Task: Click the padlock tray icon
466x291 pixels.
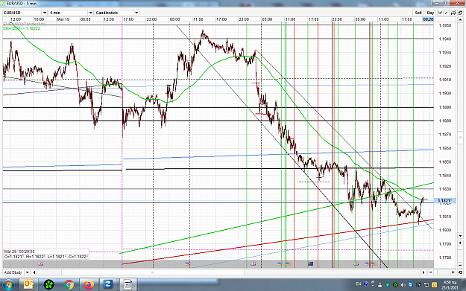Action: (380, 285)
